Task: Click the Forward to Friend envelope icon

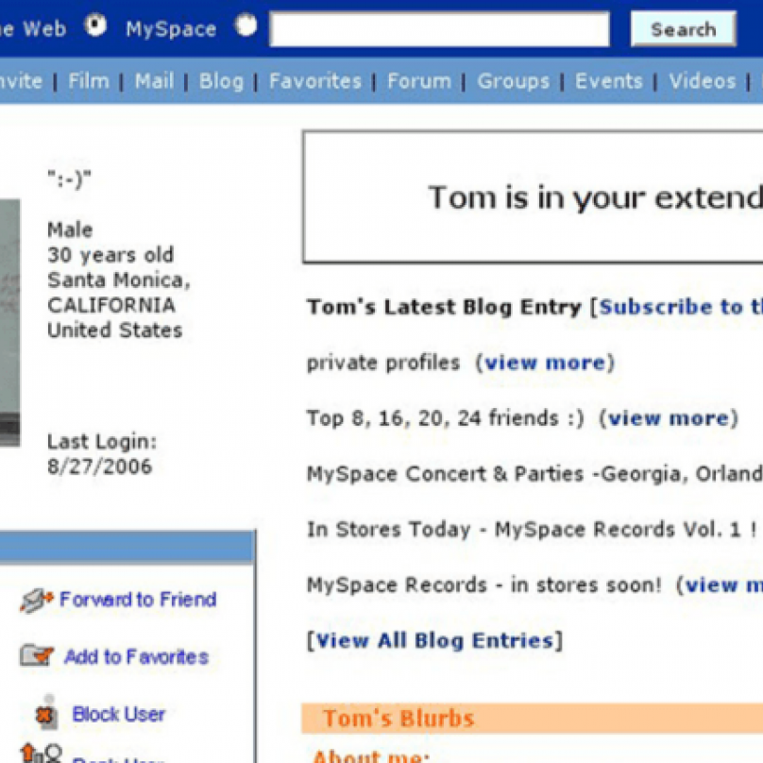Action: [37, 600]
